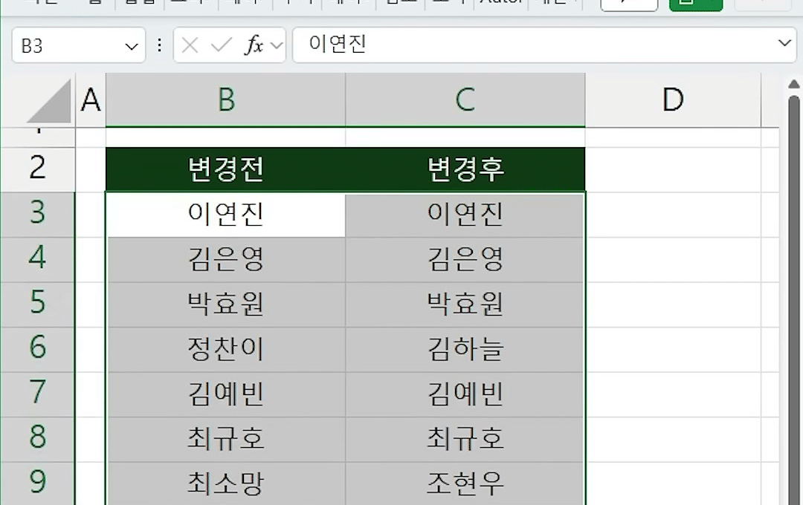Click cell B7 containing 김예빈

[x=226, y=394]
